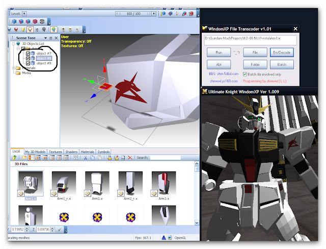The image size is (326, 249).
Task: Open the Shaders tab
Action: [71, 152]
